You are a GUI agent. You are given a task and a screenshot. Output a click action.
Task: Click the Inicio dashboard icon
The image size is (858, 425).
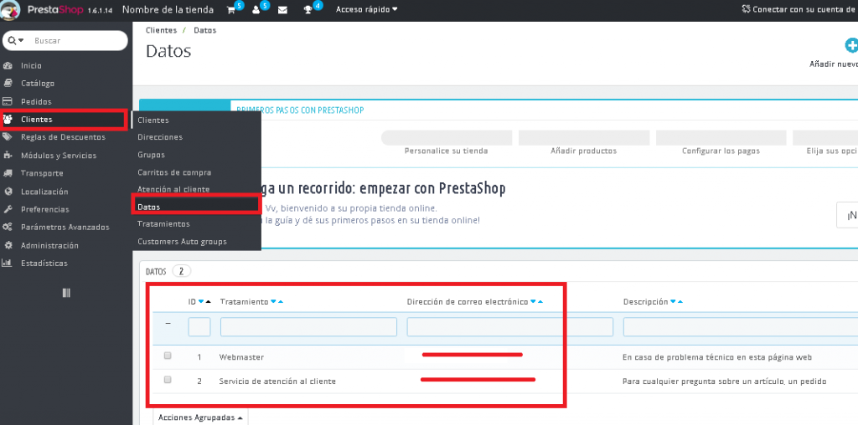[x=8, y=65]
